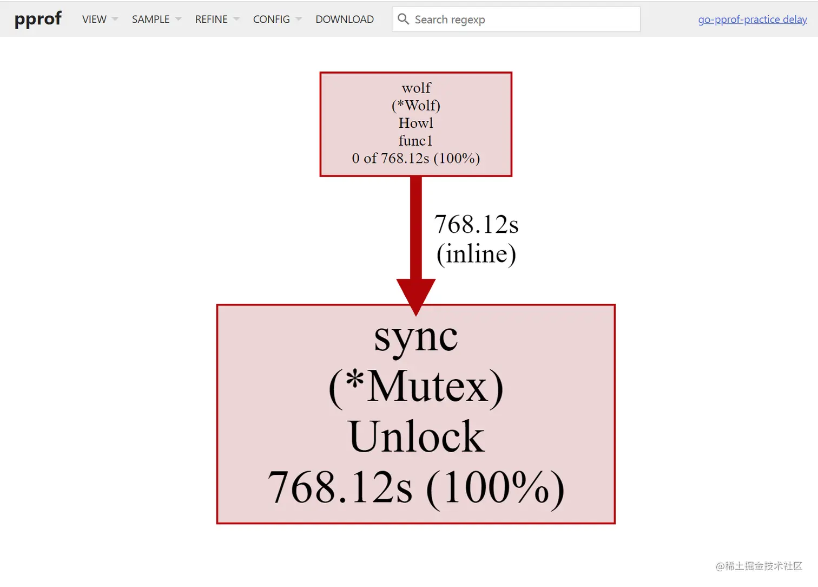This screenshot has height=587, width=818.
Task: Select the sync Mutex Unlock node
Action: point(415,413)
